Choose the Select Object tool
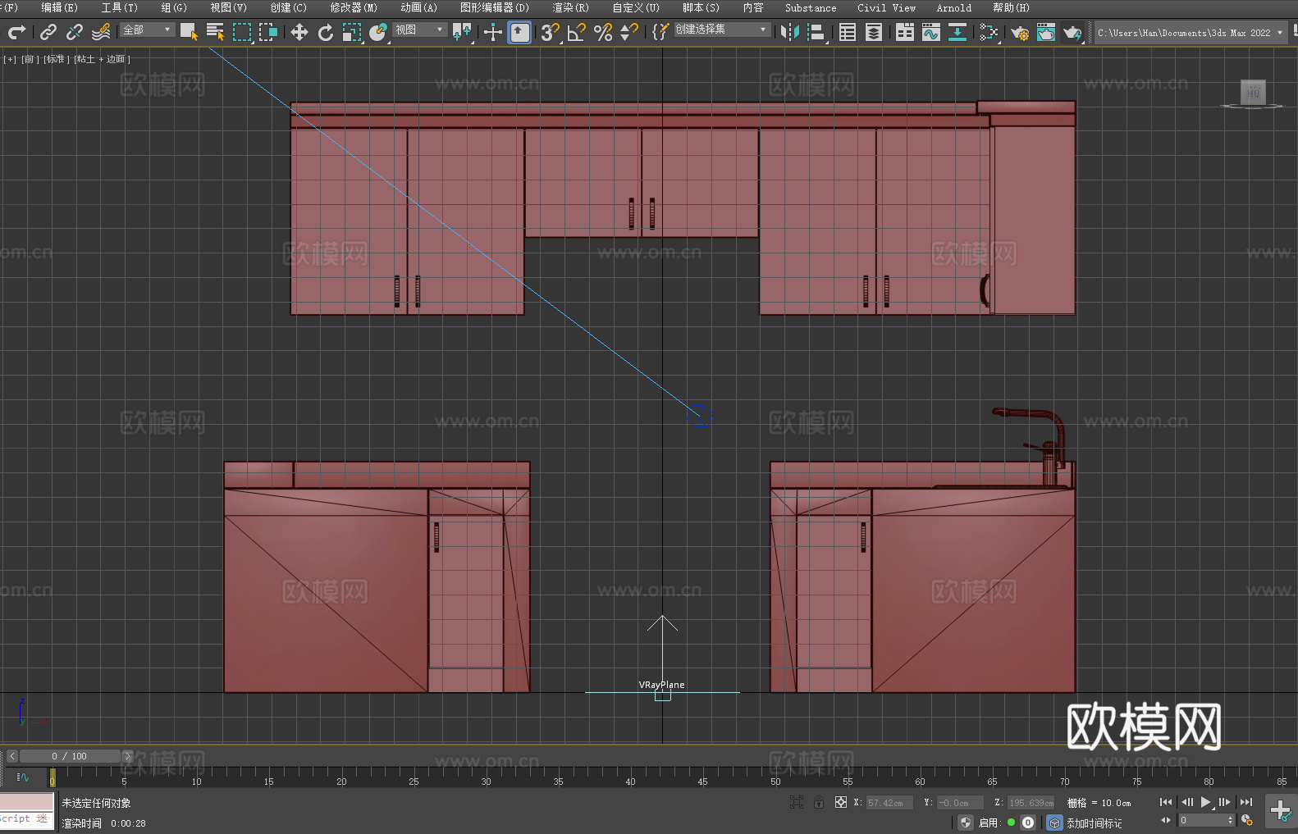 (x=190, y=32)
